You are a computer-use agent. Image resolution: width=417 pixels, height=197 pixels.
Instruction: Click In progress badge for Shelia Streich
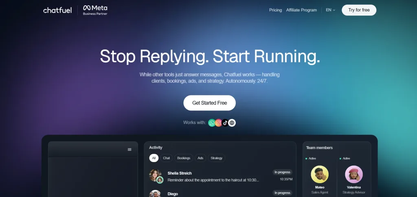282,172
